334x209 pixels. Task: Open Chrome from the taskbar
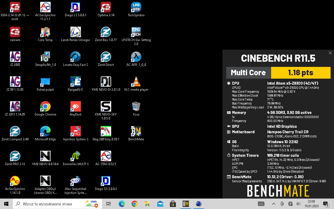(134, 204)
